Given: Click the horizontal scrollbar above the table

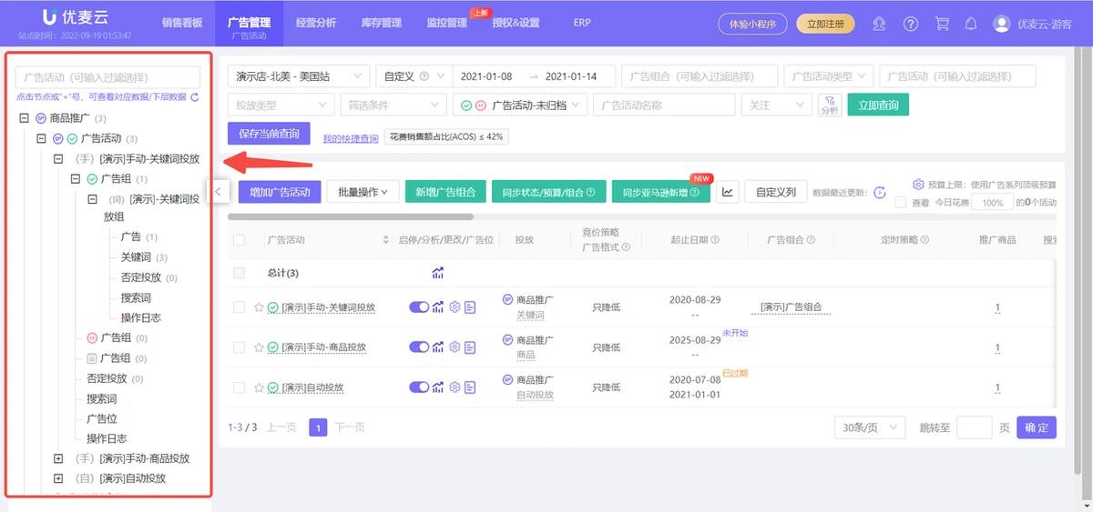Looking at the screenshot, I should [x=350, y=216].
